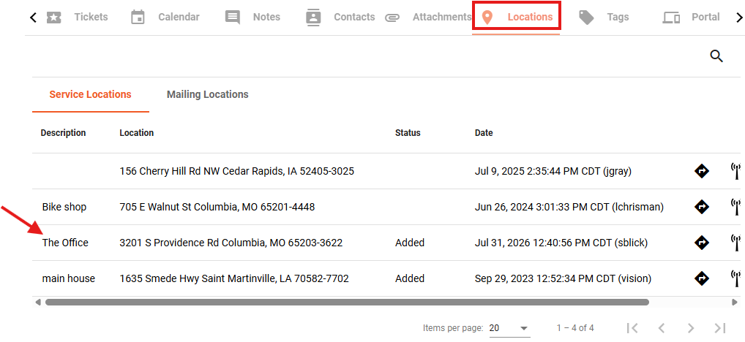
Task: Switch to the Portal tab
Action: point(692,17)
